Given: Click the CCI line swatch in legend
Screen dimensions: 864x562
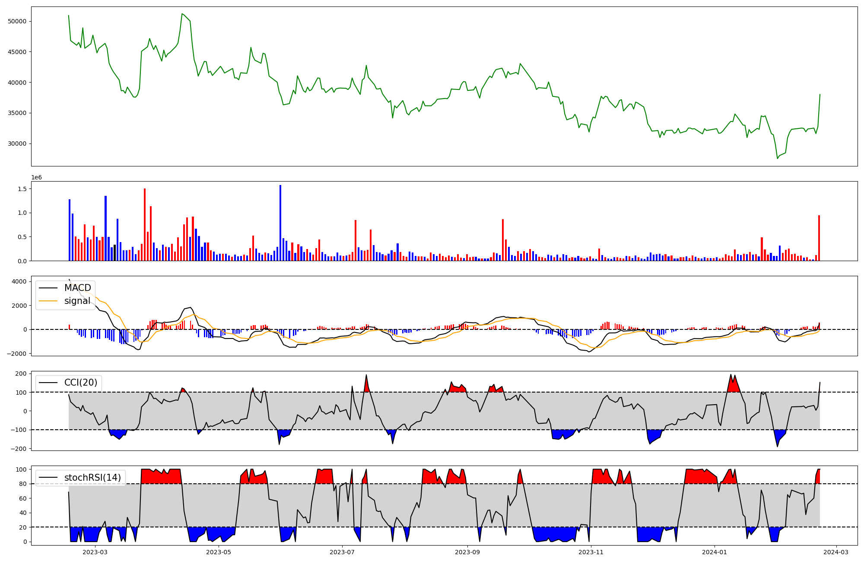Looking at the screenshot, I should click(48, 383).
